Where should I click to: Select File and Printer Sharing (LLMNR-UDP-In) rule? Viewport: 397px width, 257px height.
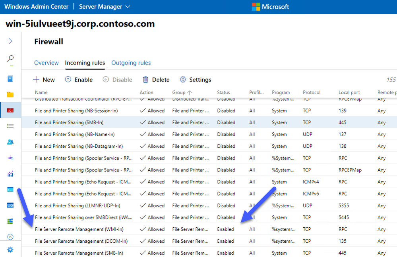pyautogui.click(x=209, y=206)
